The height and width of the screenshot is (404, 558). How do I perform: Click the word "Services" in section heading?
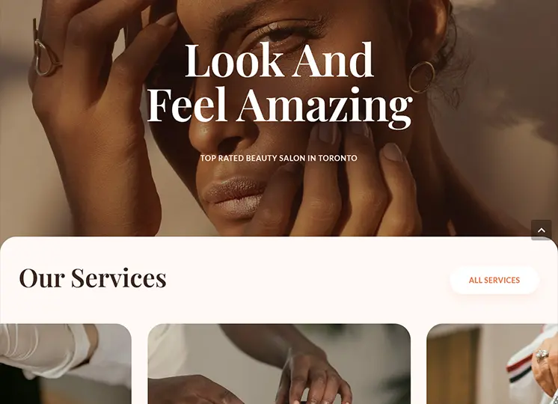(118, 278)
